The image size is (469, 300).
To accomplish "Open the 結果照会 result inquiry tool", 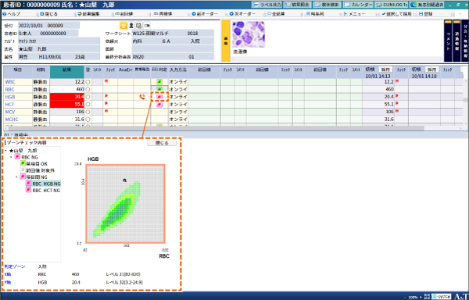I will coord(298,5).
